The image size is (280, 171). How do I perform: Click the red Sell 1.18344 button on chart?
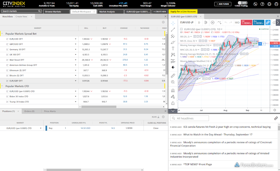[x=246, y=22]
